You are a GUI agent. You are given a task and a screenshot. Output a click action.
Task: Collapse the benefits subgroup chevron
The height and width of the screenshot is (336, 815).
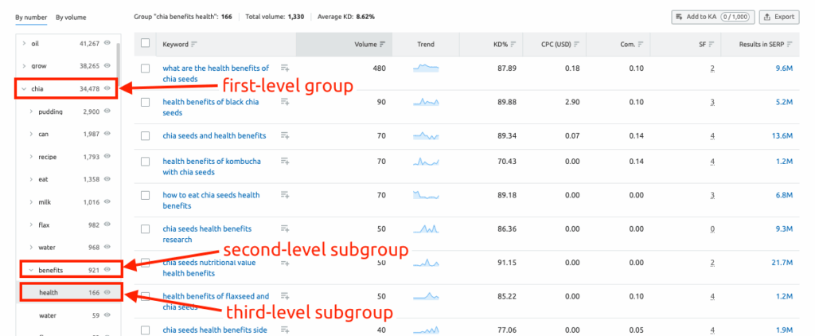pyautogui.click(x=31, y=270)
